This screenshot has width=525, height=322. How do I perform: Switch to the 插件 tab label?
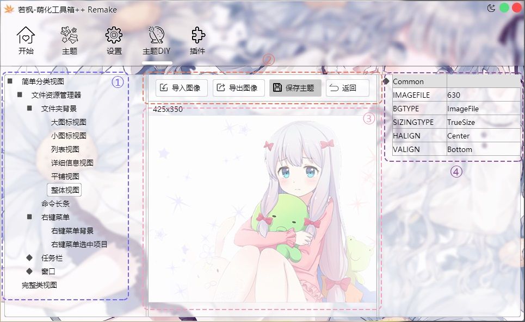[x=197, y=51]
